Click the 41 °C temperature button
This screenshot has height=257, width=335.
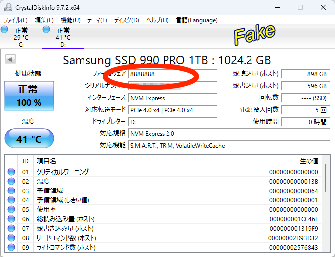pos(29,138)
